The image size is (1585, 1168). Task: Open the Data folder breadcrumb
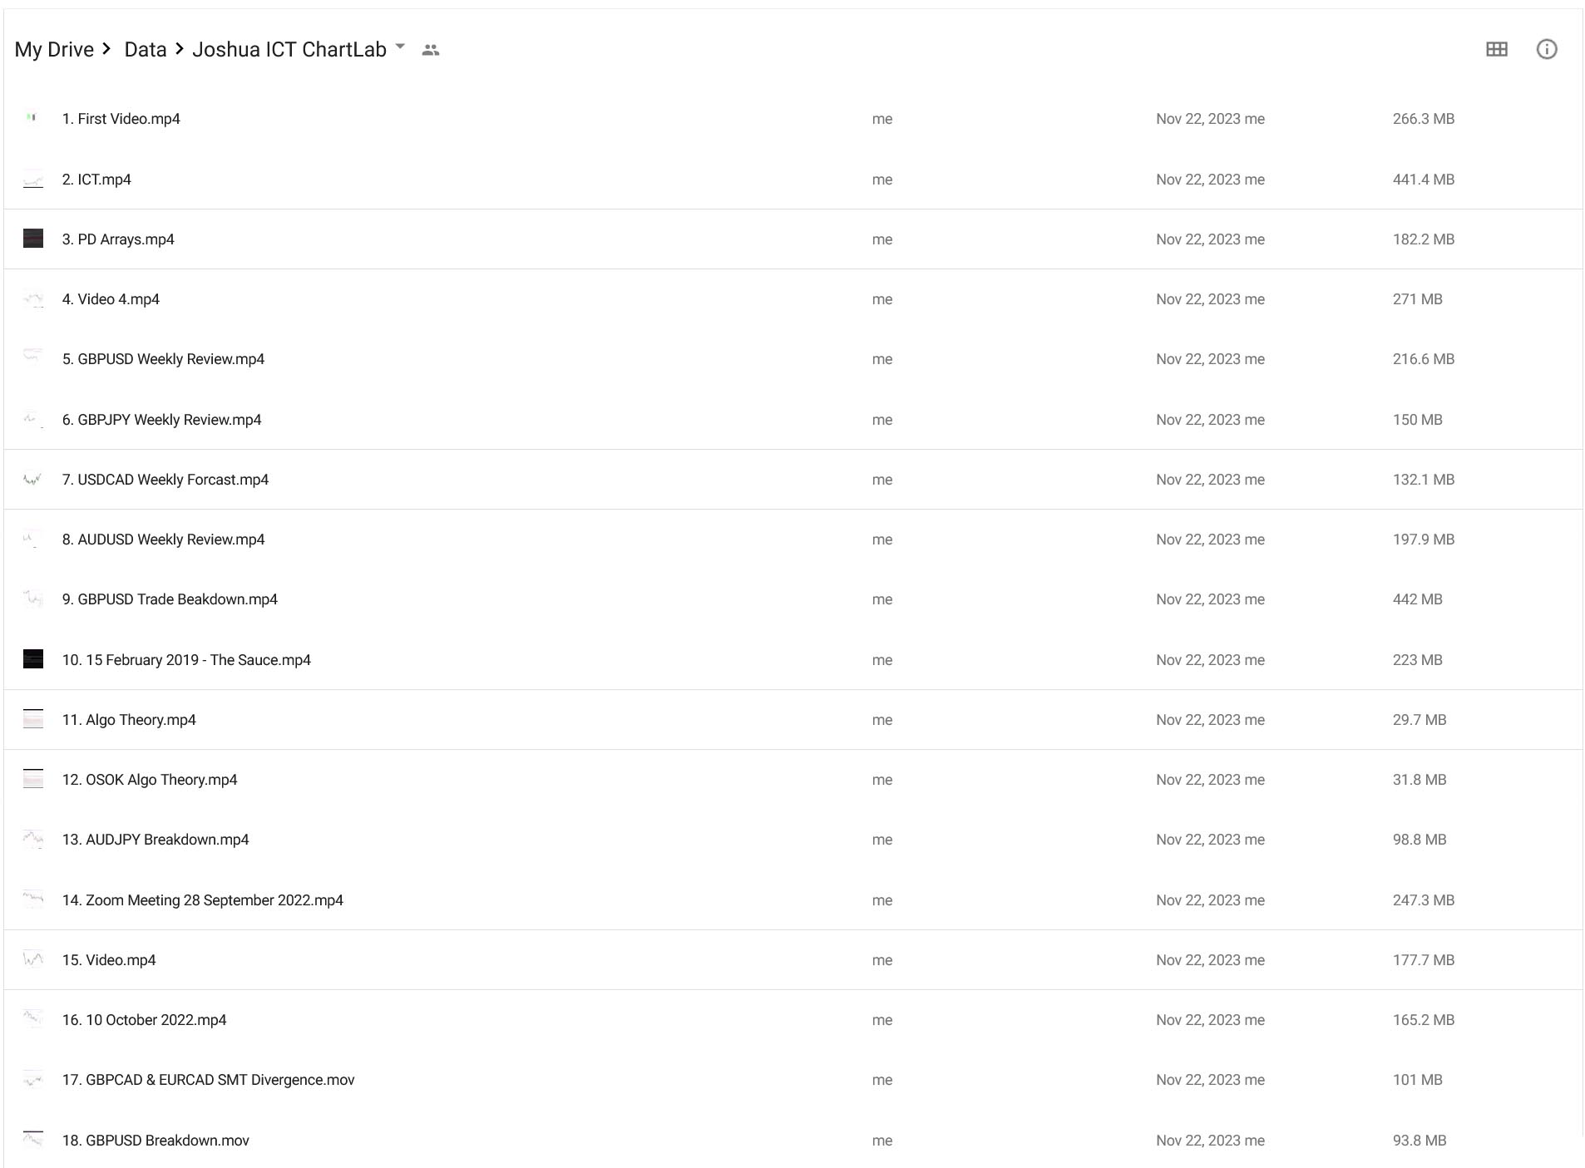click(x=146, y=50)
